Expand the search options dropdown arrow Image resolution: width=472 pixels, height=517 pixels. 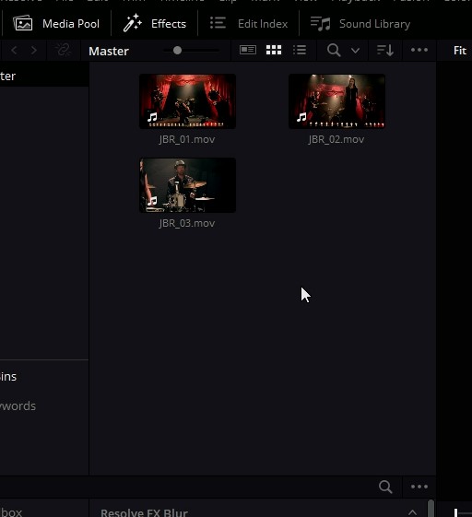pos(355,51)
